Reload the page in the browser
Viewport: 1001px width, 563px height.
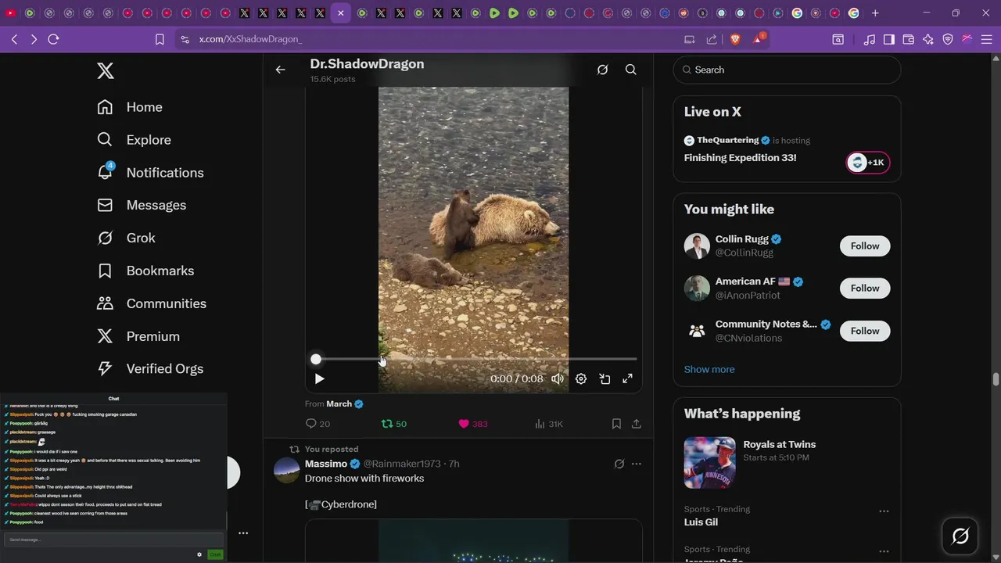point(53,39)
